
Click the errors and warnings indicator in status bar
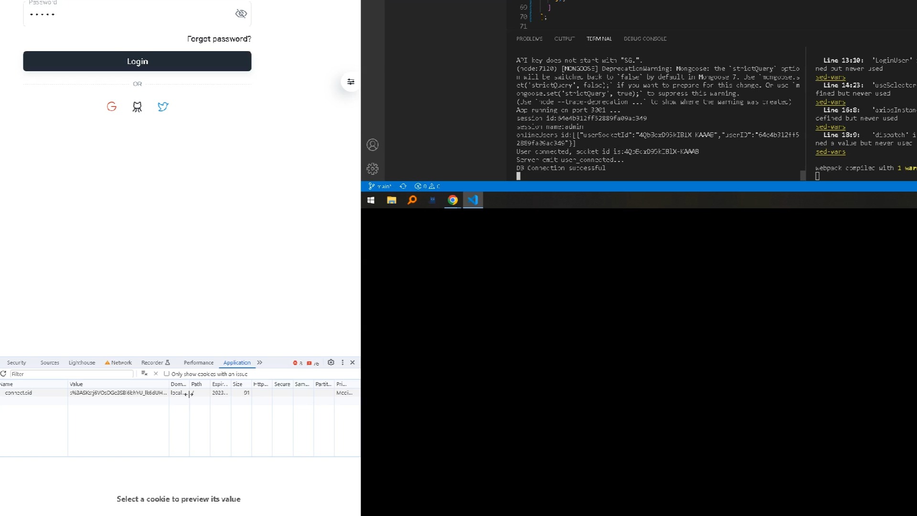click(426, 186)
